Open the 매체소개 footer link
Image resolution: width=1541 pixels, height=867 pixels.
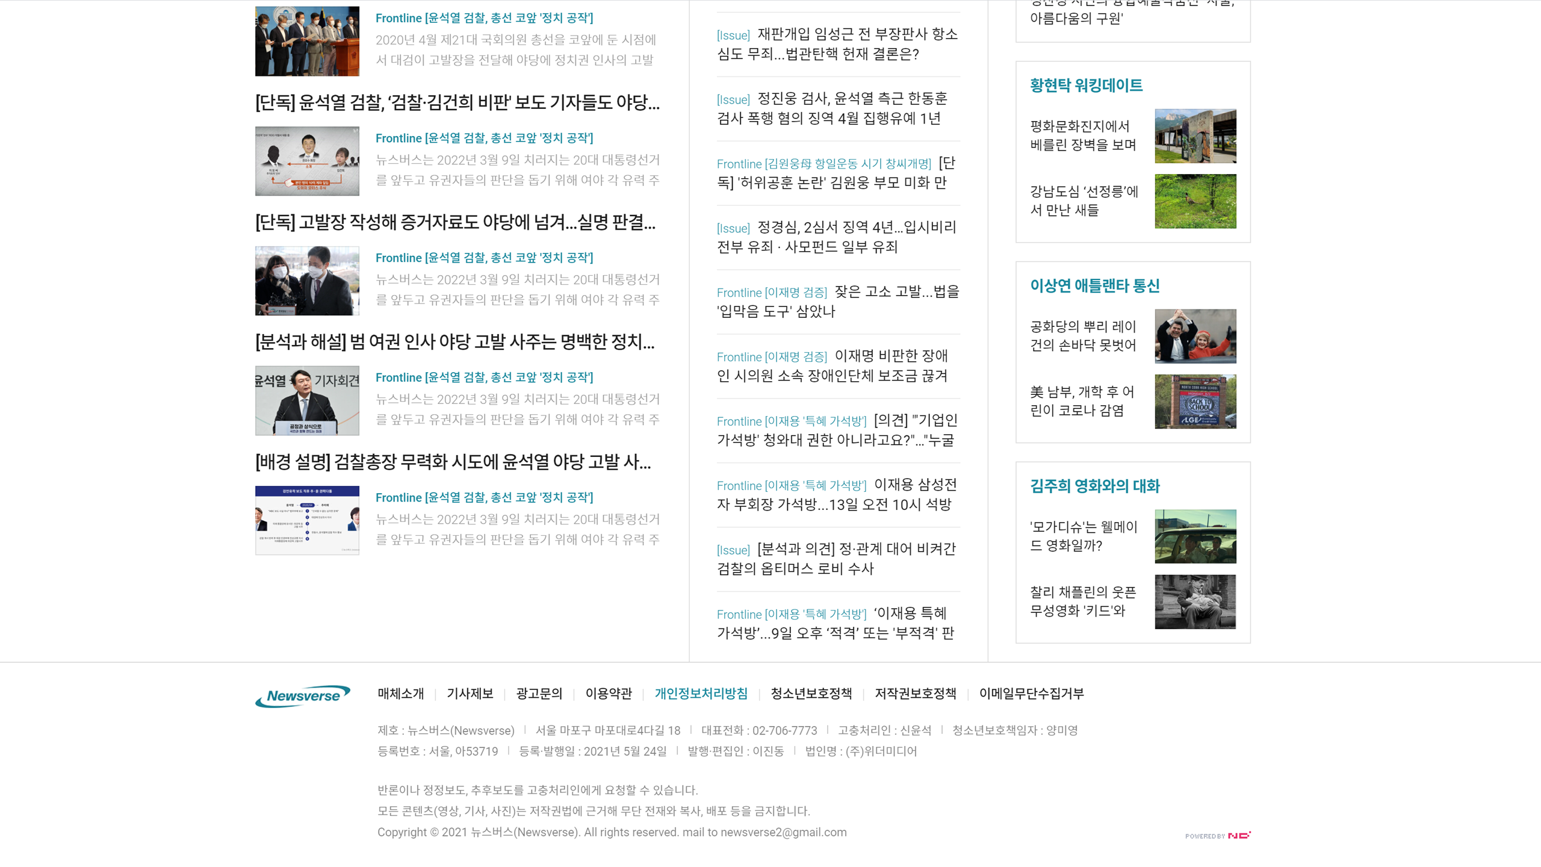tap(400, 694)
